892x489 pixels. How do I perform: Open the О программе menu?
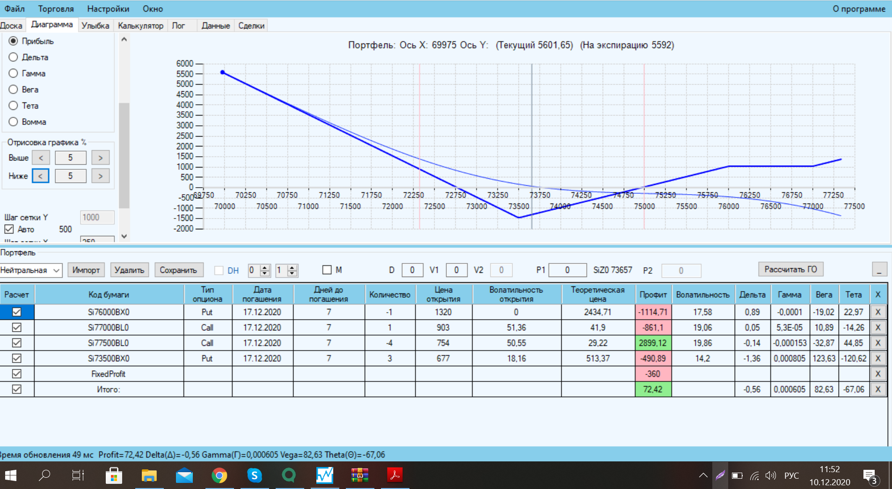tap(859, 9)
